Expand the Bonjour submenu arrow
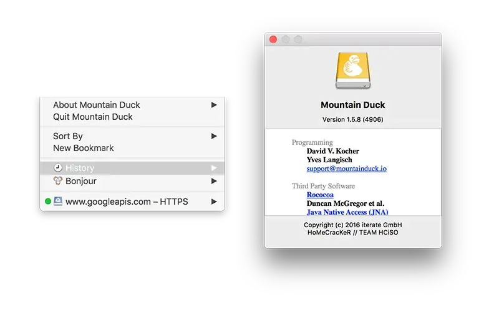 pyautogui.click(x=214, y=181)
